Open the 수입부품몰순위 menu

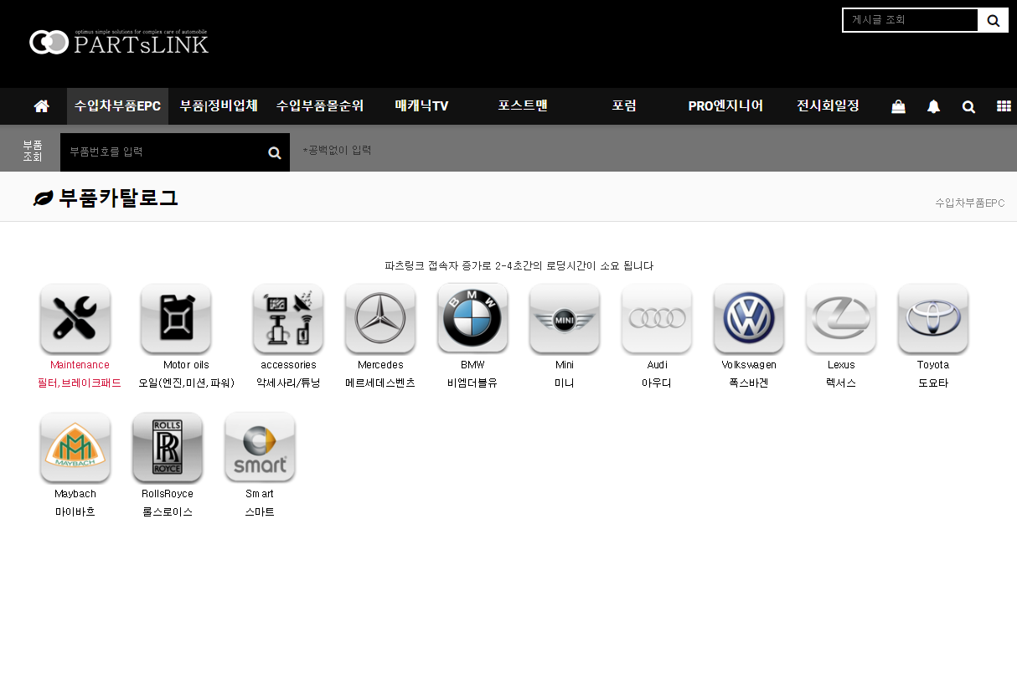[x=320, y=106]
